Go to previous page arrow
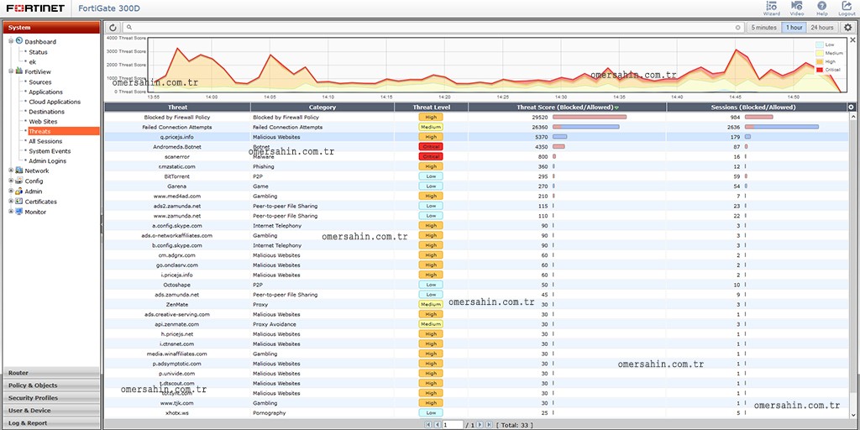860x430 pixels. pyautogui.click(x=437, y=424)
